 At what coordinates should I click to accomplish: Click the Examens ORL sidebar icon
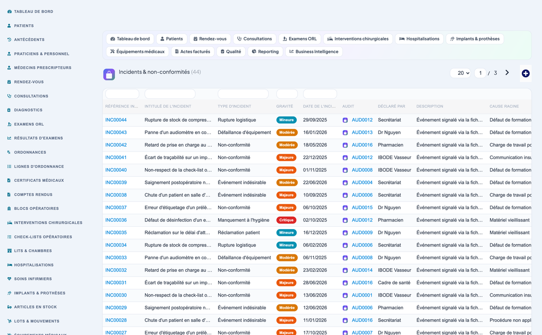point(9,124)
